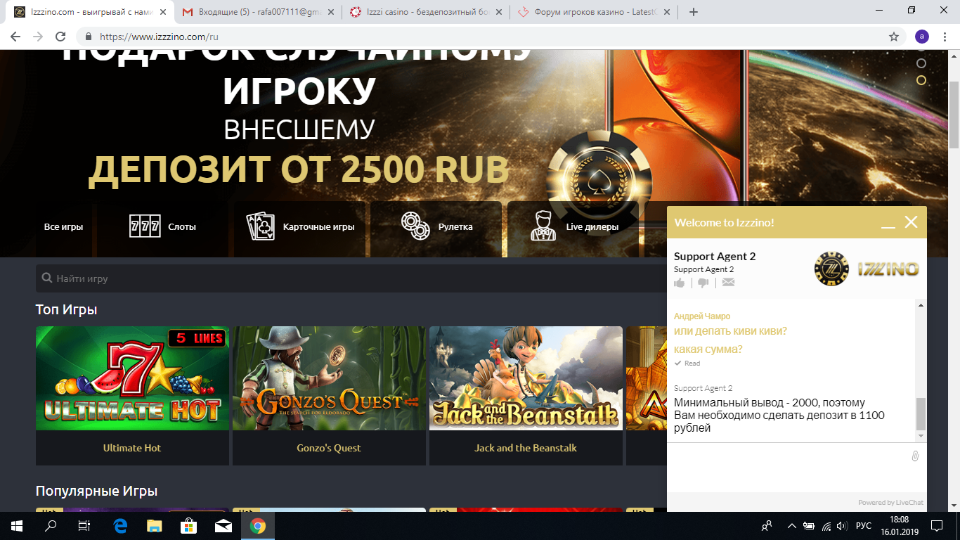Open the Jack and the Beanstalk thumbnail
The height and width of the screenshot is (540, 960).
click(x=526, y=378)
